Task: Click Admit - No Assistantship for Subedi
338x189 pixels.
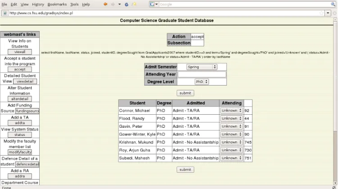Action: pyautogui.click(x=196, y=158)
